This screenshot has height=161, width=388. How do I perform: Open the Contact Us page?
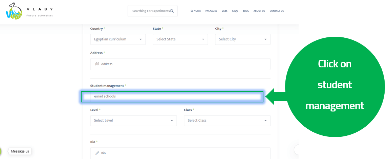[x=277, y=11]
